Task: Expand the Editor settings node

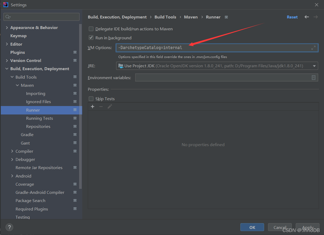Action: (7, 44)
